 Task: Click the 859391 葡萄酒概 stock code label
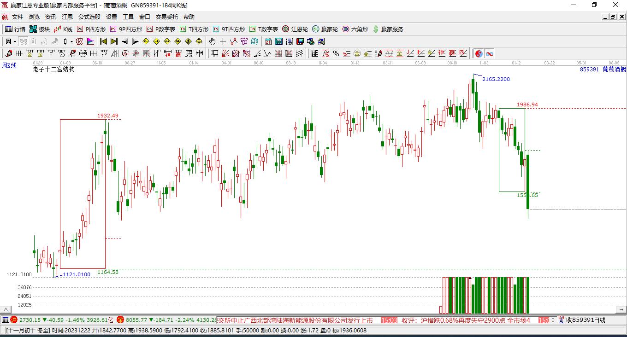coord(603,70)
